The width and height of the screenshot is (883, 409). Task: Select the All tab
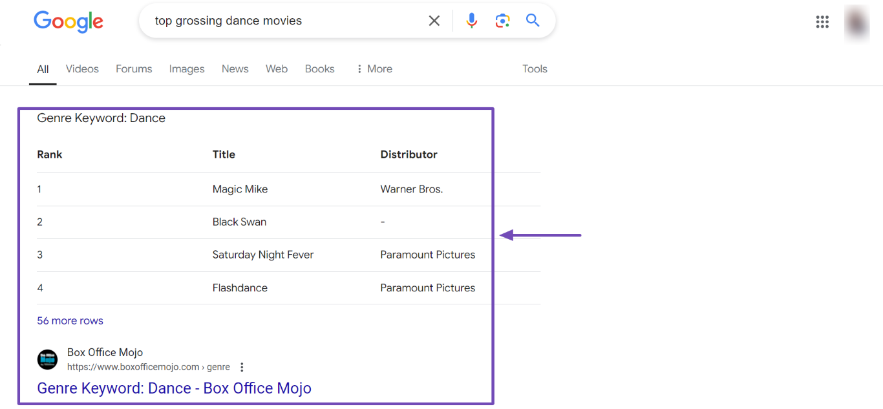43,69
